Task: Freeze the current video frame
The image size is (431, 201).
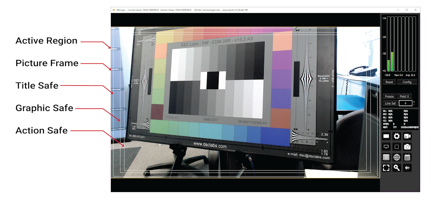Action: (x=389, y=97)
